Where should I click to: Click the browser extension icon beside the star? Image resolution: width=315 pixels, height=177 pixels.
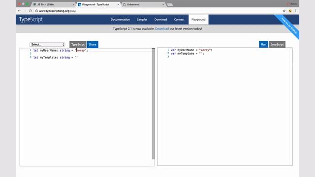click(290, 11)
